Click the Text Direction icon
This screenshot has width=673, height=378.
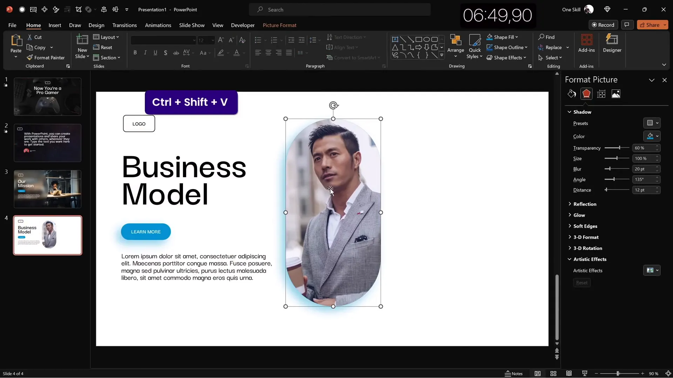point(330,37)
